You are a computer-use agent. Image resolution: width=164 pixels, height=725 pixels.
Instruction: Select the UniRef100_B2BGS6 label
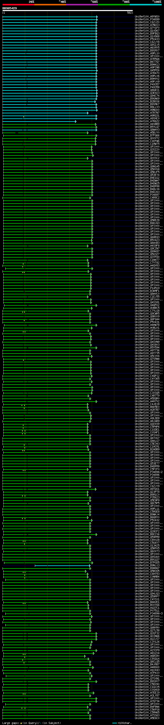tap(147, 101)
